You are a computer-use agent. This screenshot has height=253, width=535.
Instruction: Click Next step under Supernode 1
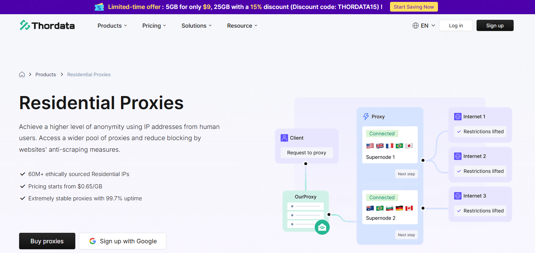(406, 174)
